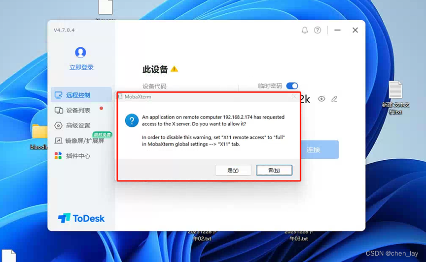
Task: Click the 设备列表 devices icon
Action: click(59, 110)
